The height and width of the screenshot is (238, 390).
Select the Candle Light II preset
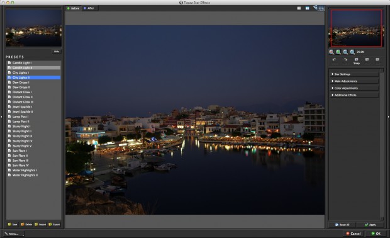(33, 68)
